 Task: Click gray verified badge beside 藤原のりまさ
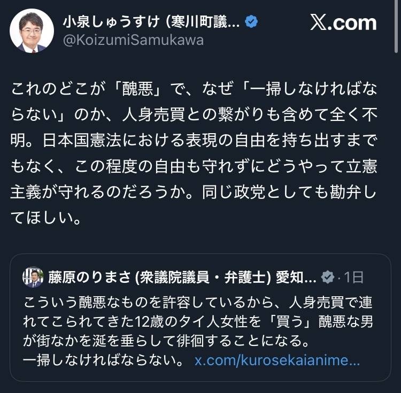point(327,277)
